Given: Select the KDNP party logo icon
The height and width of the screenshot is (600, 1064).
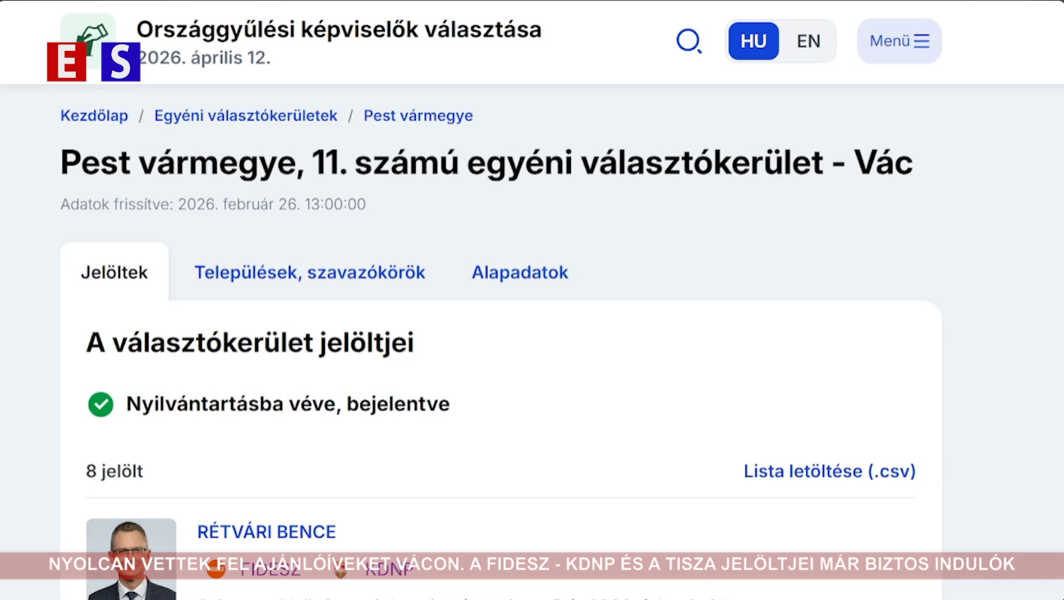Looking at the screenshot, I should click(x=339, y=570).
